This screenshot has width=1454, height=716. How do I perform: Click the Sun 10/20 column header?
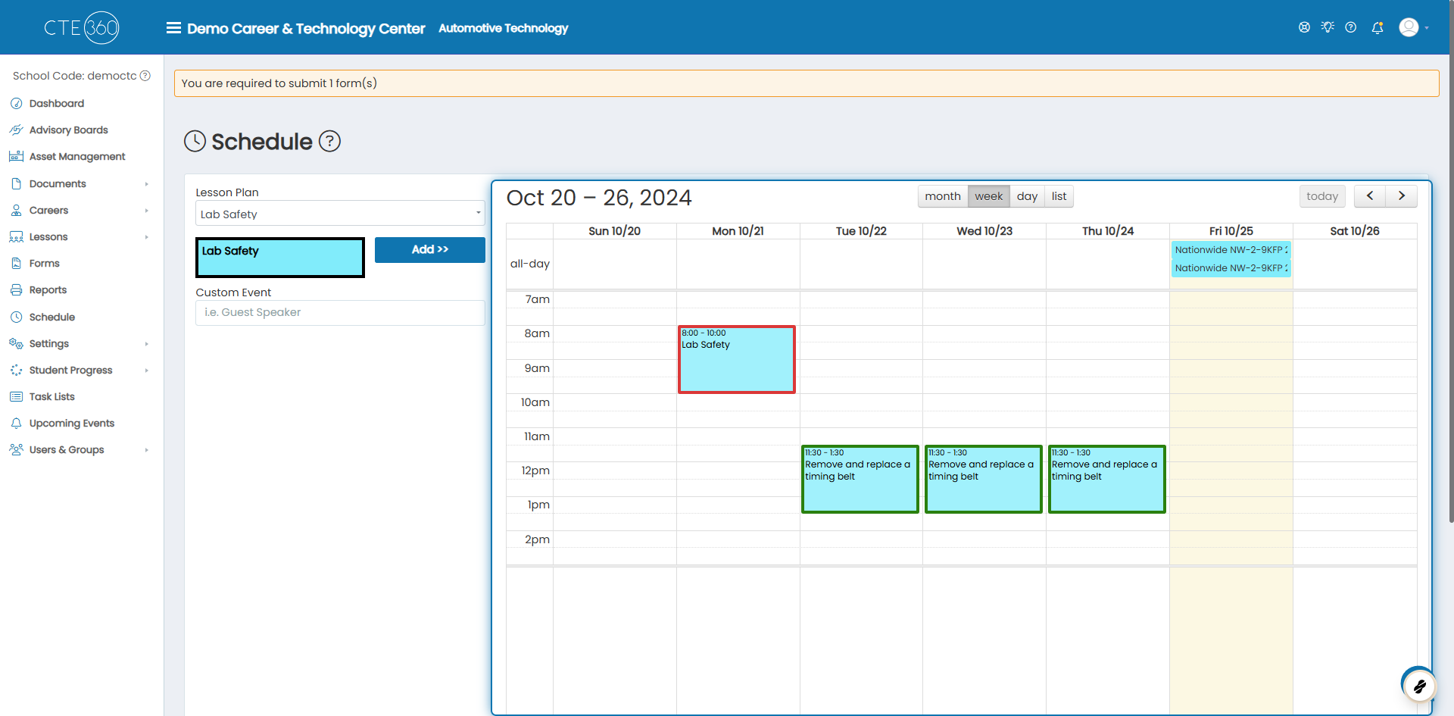[614, 231]
